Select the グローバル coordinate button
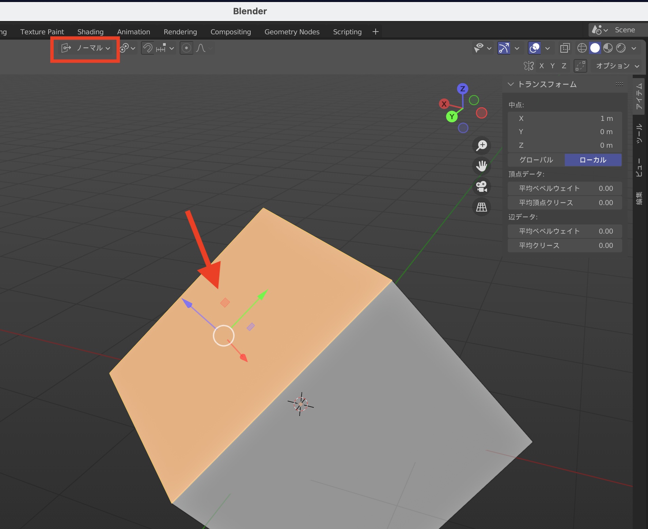Screen dimensions: 648x529 536,160
